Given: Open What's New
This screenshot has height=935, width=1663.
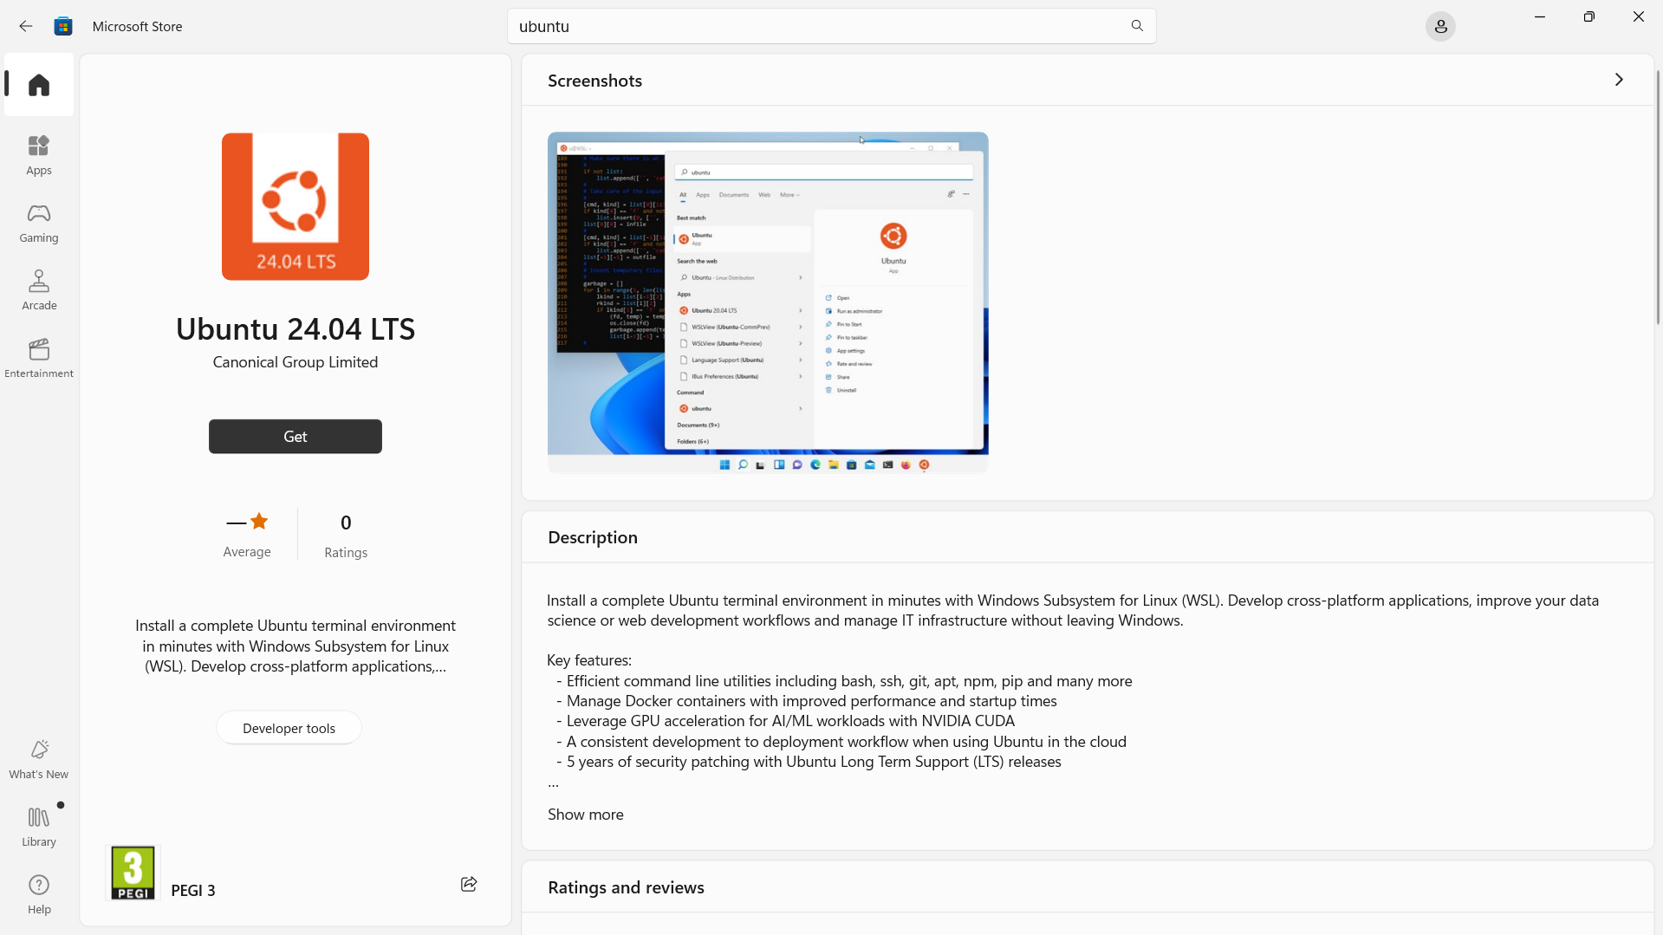Looking at the screenshot, I should tap(37, 756).
